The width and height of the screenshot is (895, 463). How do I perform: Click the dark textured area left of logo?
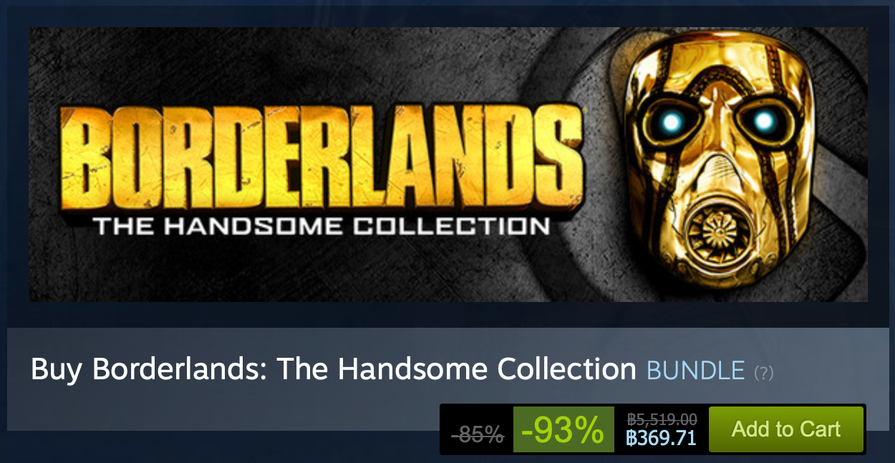pos(44,165)
